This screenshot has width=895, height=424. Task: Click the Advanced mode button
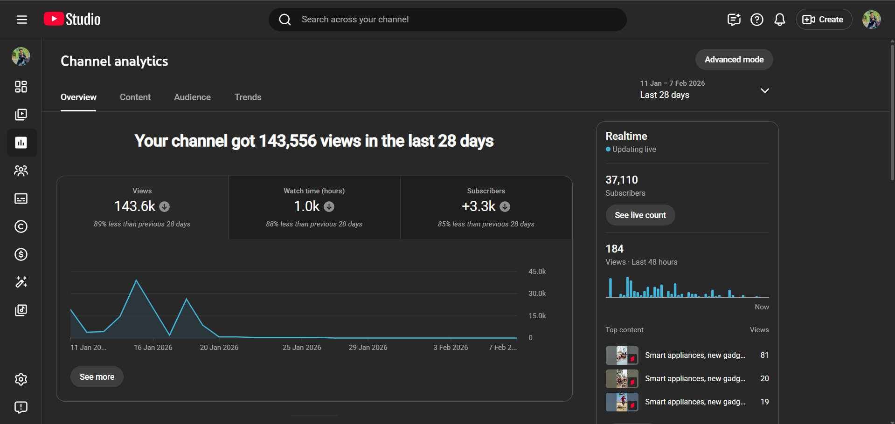point(734,60)
